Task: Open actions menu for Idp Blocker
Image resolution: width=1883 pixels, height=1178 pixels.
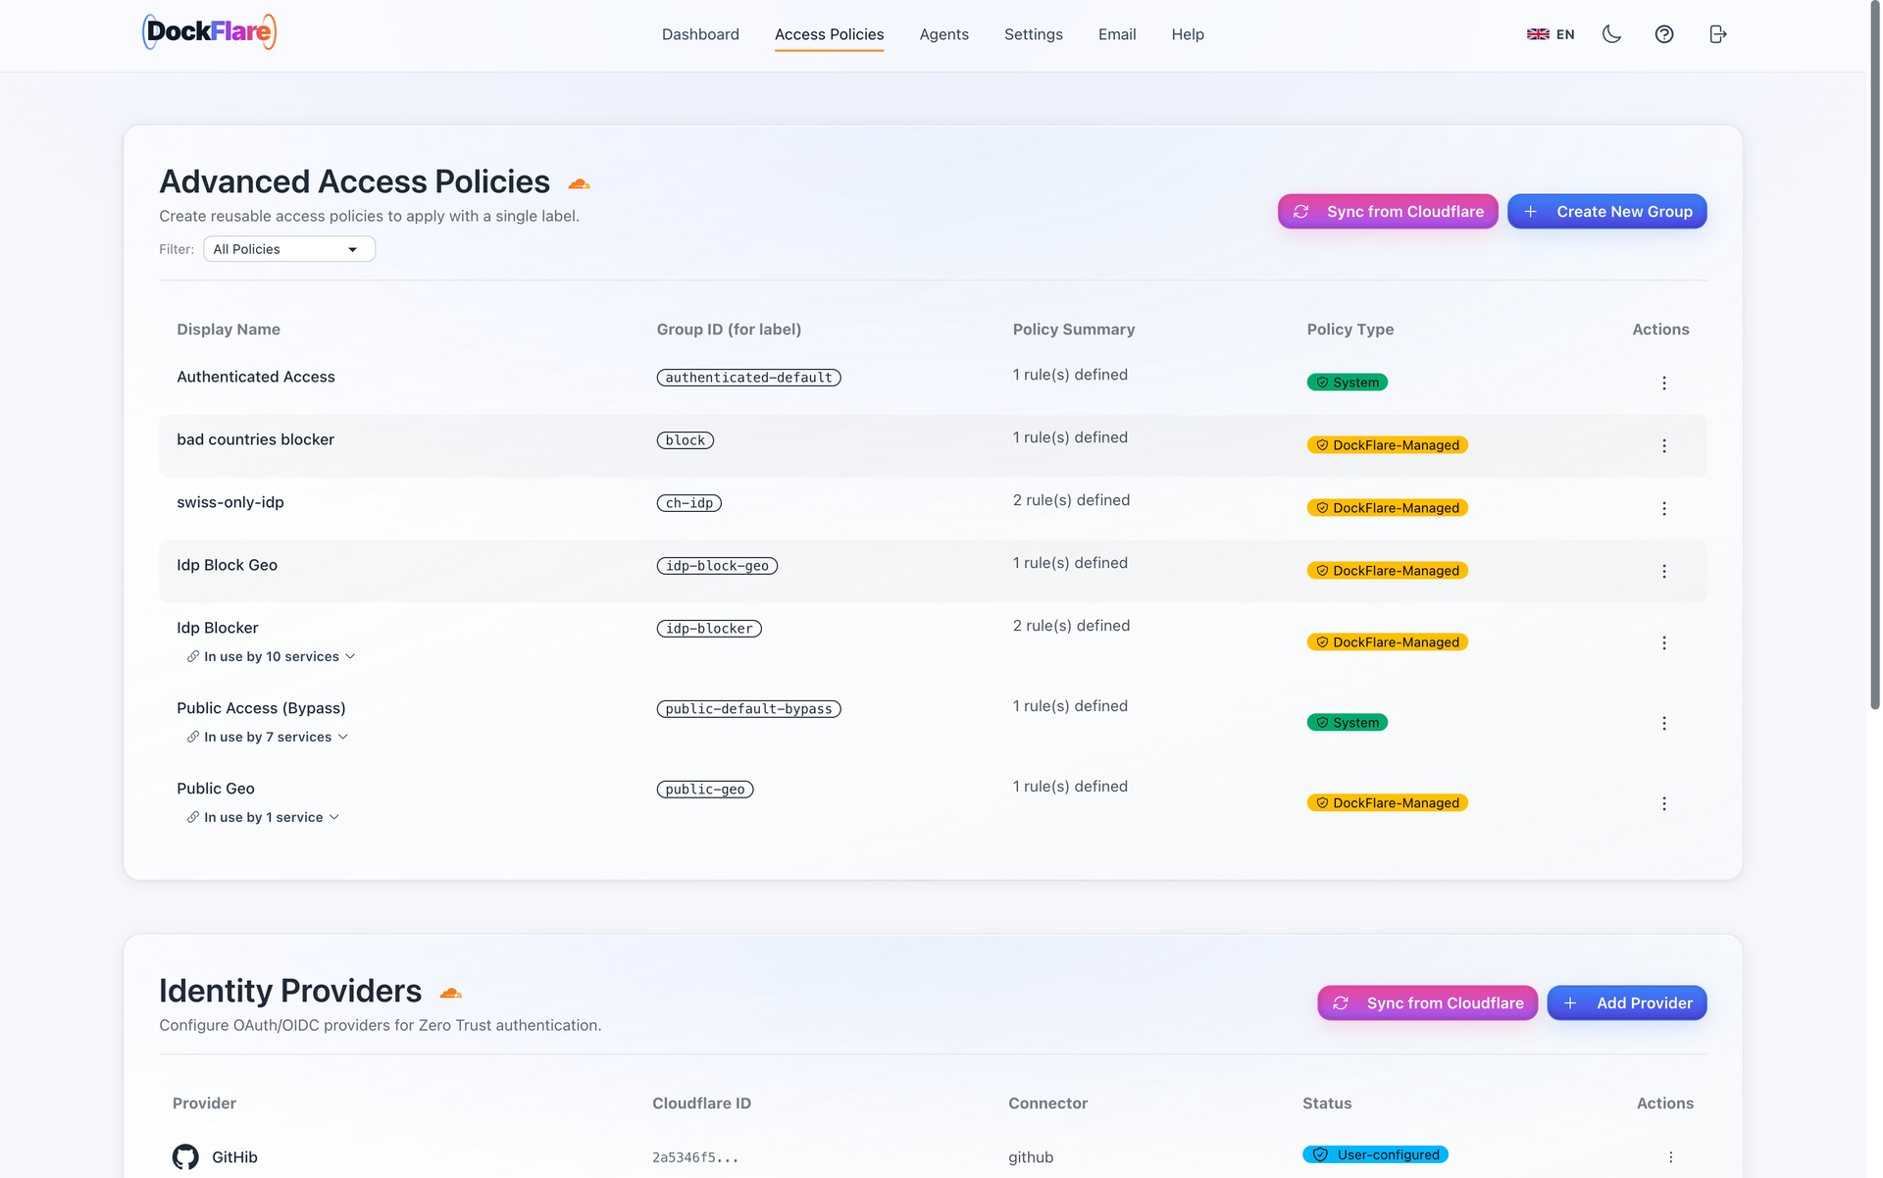Action: point(1664,642)
